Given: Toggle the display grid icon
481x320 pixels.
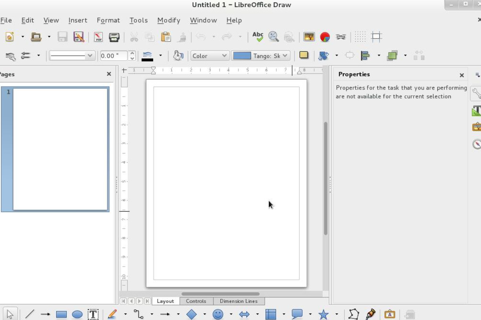Looking at the screenshot, I should pos(360,37).
